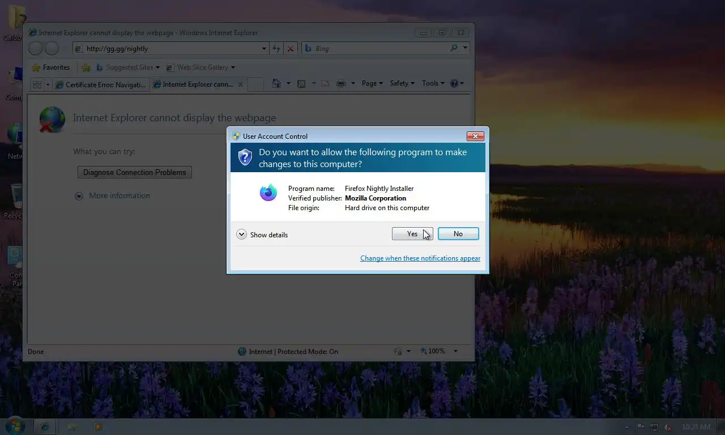Open the address bar history dropdown
Image resolution: width=725 pixels, height=435 pixels.
click(x=264, y=49)
